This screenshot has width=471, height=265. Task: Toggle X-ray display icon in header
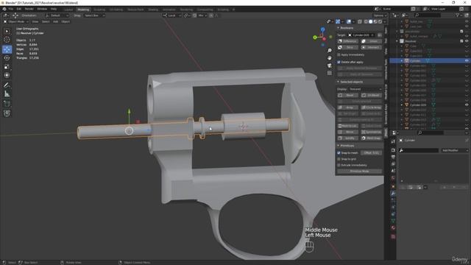(x=360, y=21)
